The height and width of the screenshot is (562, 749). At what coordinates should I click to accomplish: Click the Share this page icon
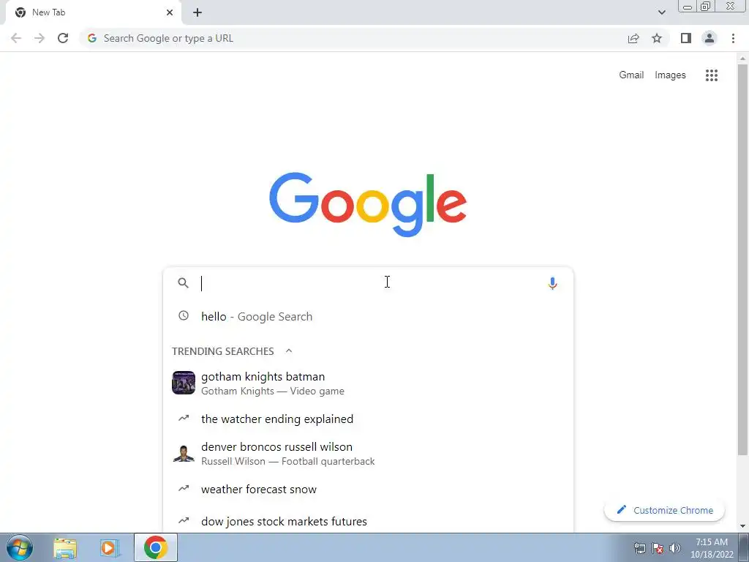click(633, 38)
